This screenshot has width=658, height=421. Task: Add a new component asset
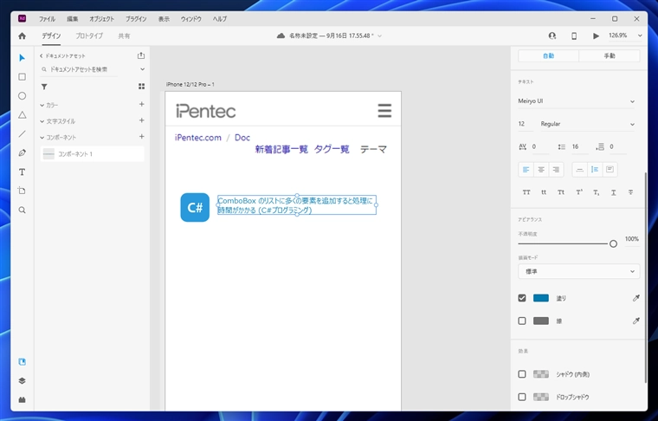[x=142, y=136]
